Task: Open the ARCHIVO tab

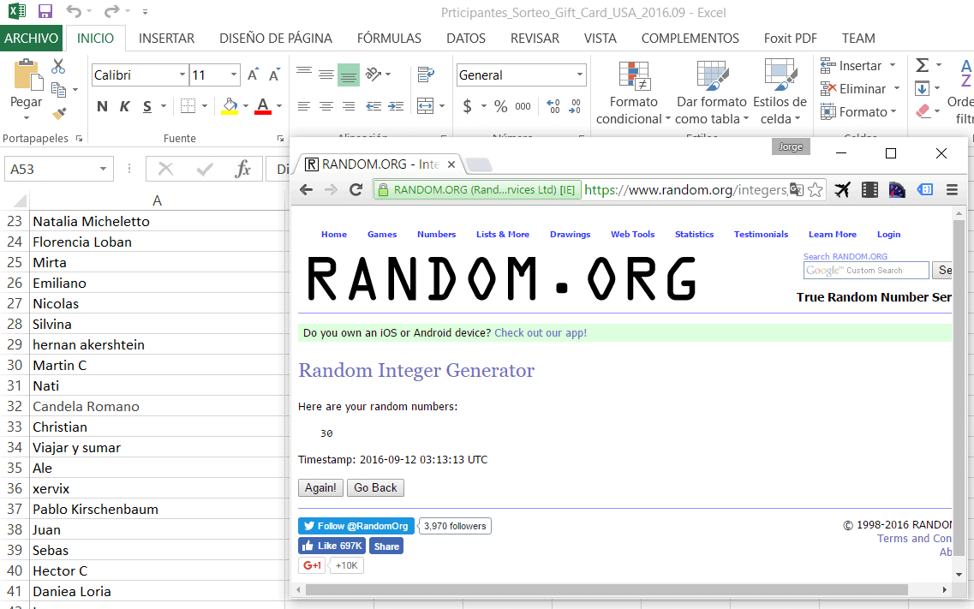Action: [x=31, y=39]
